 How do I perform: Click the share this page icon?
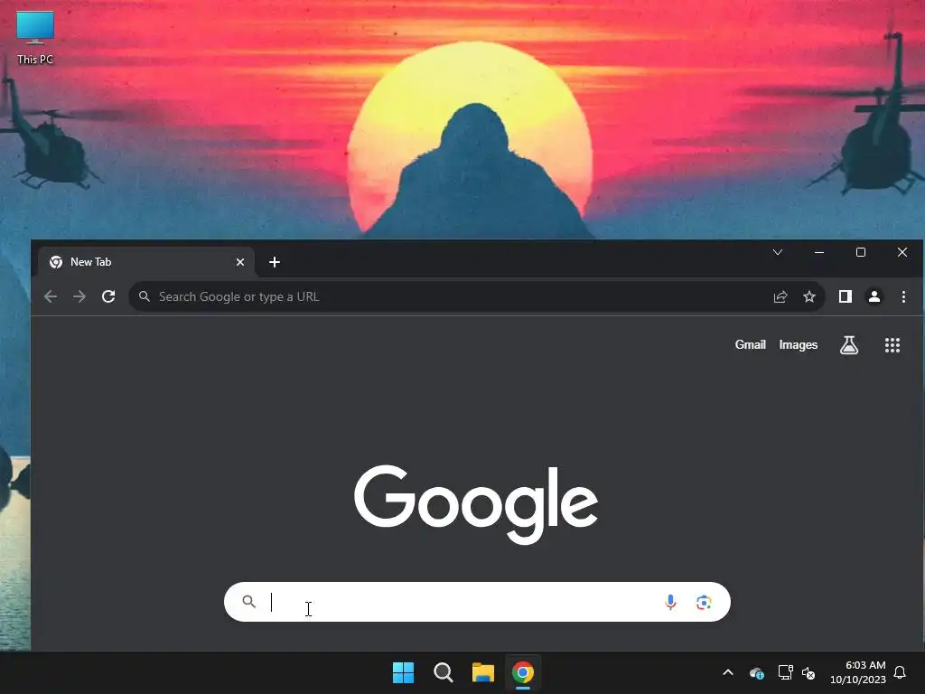click(780, 296)
